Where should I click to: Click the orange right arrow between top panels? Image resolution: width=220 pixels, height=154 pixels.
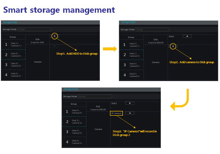tap(109, 48)
